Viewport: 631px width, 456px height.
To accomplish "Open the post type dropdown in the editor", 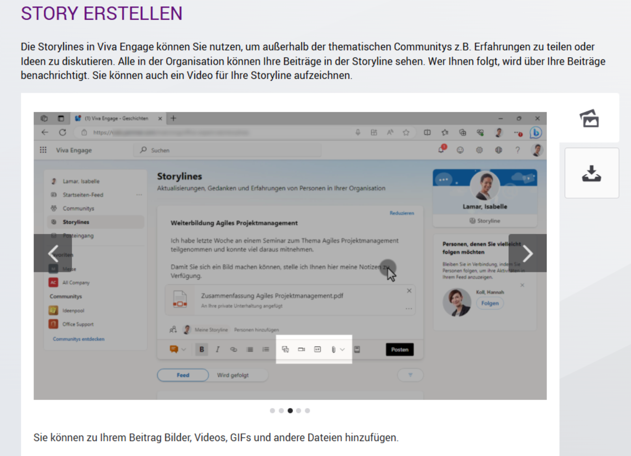I will (x=177, y=349).
